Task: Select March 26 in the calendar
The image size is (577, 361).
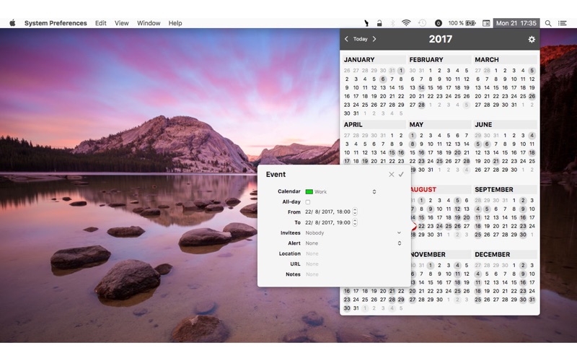Action: [x=532, y=96]
